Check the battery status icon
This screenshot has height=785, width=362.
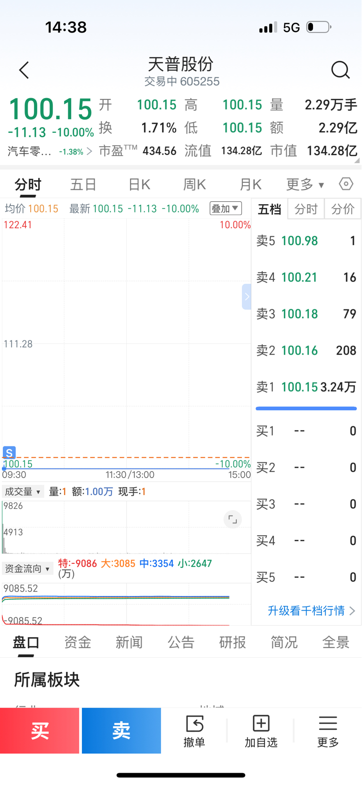coord(319,27)
